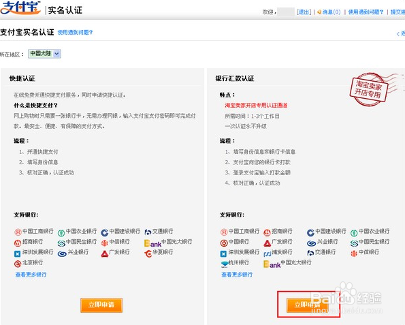The image size is (405, 325).
Task: Click step text 1、开通快捷支付
Action: 39,152
